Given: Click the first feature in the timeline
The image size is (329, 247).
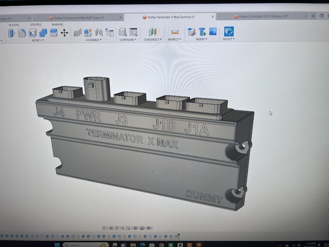Looking at the screenshot, I should point(2,236).
